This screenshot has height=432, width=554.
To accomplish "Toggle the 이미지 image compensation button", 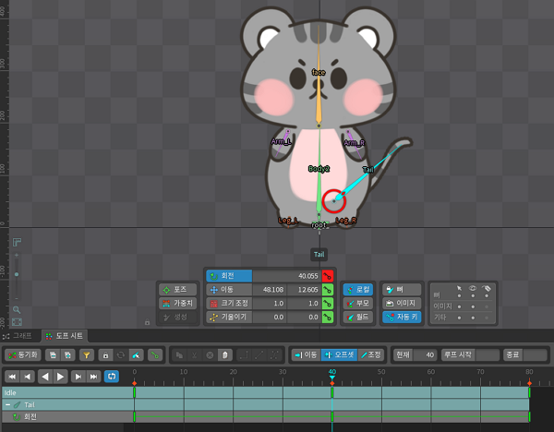I will point(402,304).
